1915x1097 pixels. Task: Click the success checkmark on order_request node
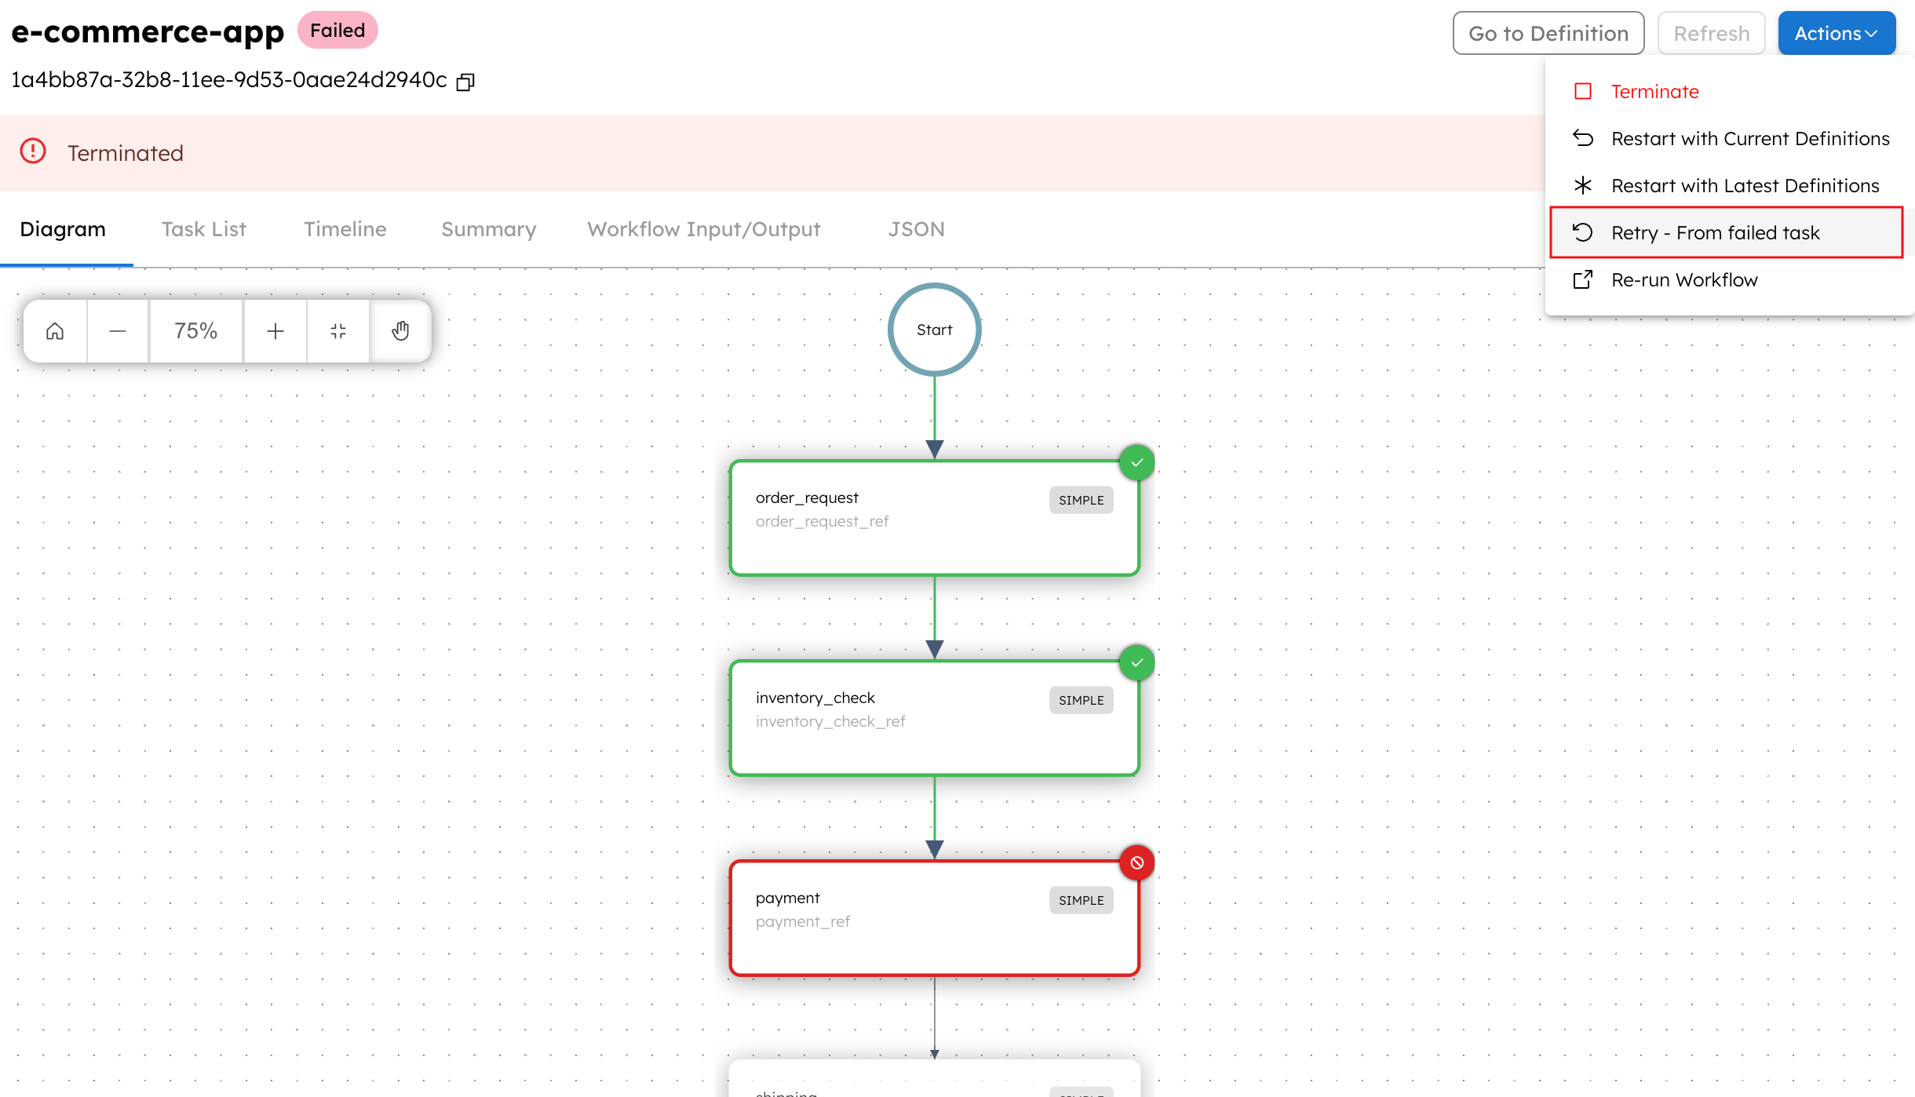[x=1137, y=462]
